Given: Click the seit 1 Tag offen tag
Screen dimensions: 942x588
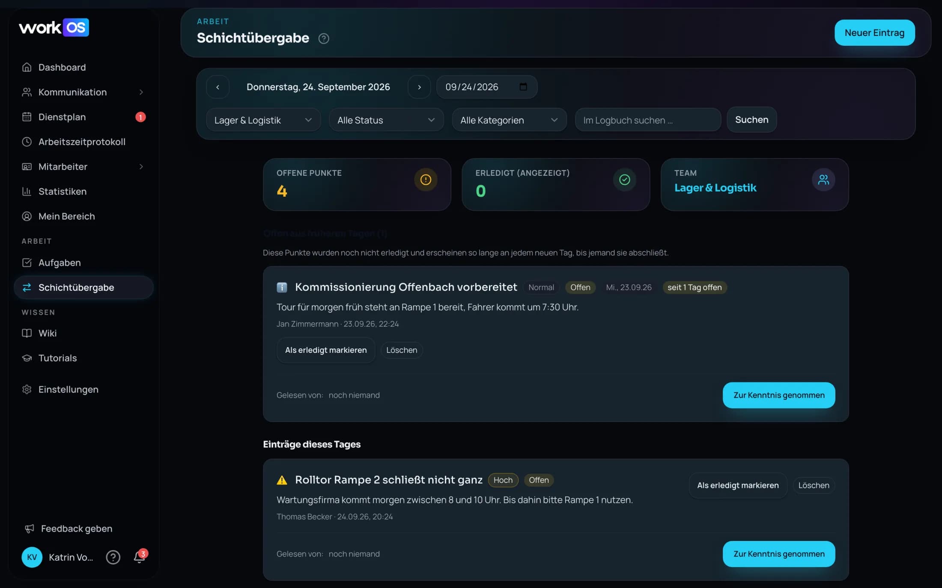Looking at the screenshot, I should pyautogui.click(x=695, y=287).
